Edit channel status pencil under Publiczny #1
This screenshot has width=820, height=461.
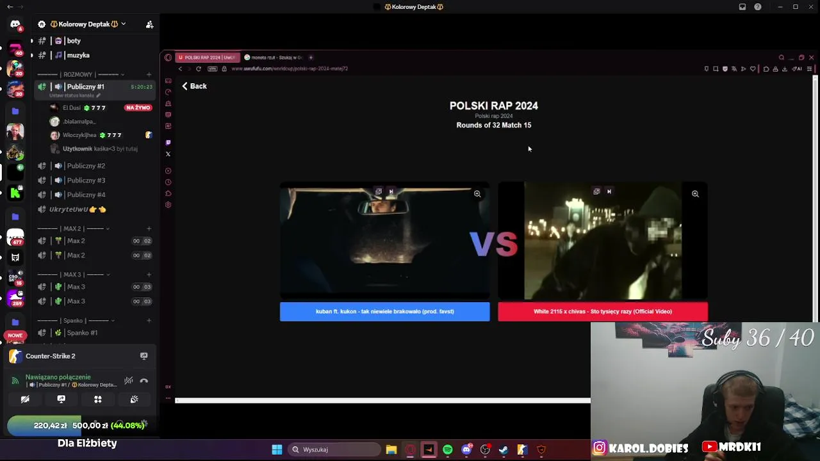98,95
